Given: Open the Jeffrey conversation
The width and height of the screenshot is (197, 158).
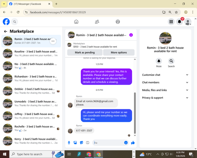Looking at the screenshot, I should click(x=31, y=116).
